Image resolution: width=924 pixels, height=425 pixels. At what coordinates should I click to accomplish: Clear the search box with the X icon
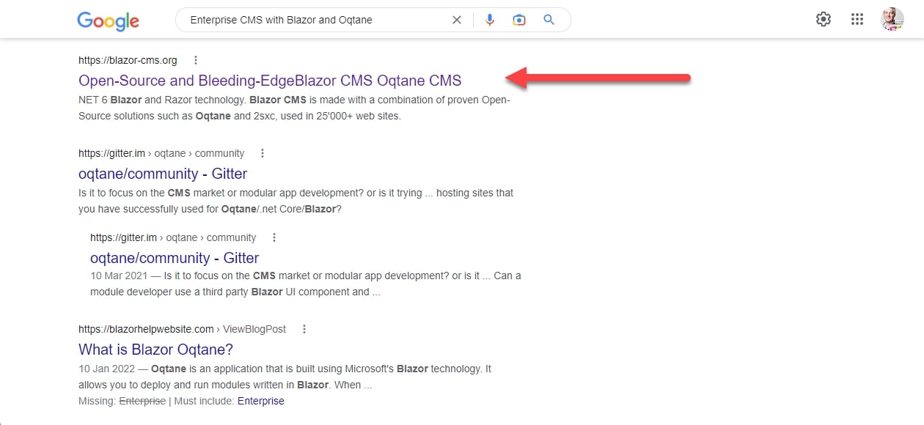[457, 20]
